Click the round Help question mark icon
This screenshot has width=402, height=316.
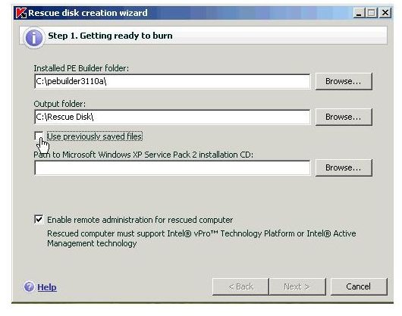(29, 286)
